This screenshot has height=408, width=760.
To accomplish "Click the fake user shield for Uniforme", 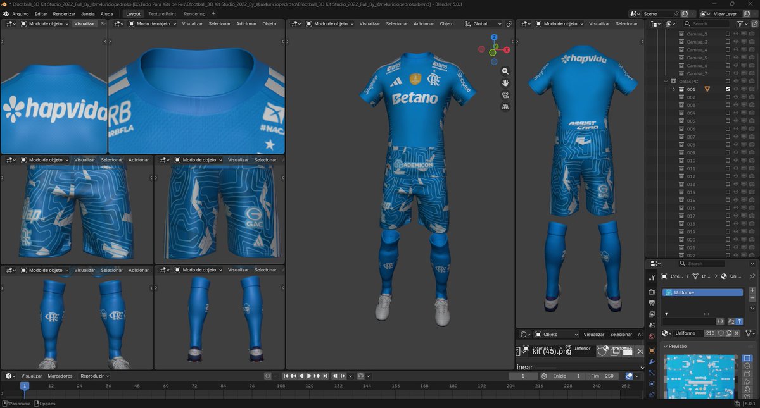I will 721,333.
